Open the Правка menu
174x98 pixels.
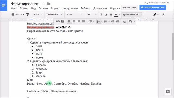24,8
